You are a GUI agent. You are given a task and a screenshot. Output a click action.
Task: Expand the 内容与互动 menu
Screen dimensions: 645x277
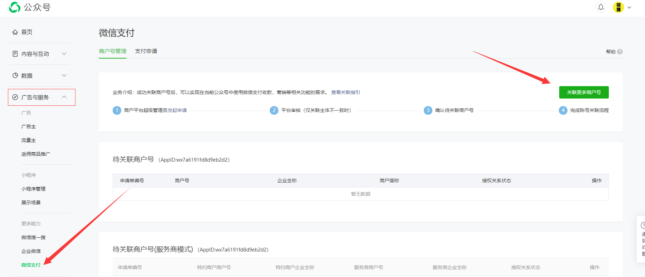(x=39, y=54)
